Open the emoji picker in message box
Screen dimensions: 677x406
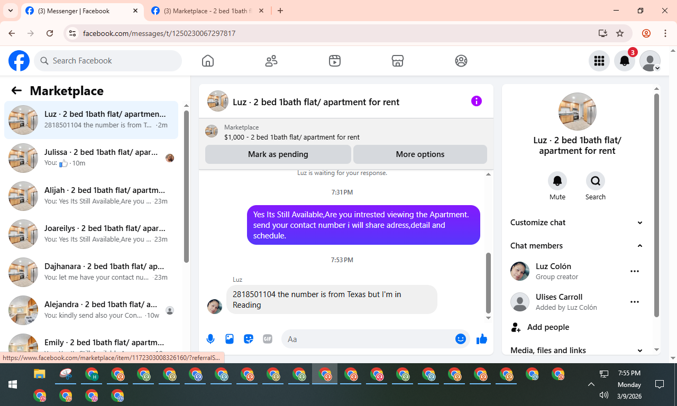click(461, 339)
